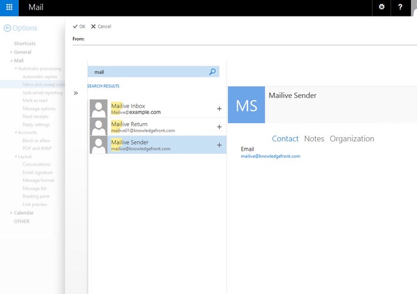
Task: Open the app launcher grid icon
Action: click(9, 7)
